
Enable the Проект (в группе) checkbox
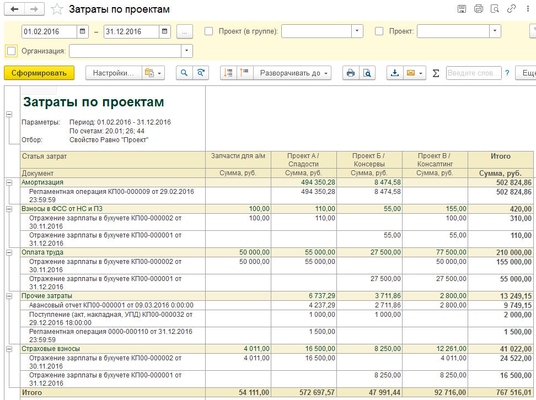pyautogui.click(x=208, y=31)
